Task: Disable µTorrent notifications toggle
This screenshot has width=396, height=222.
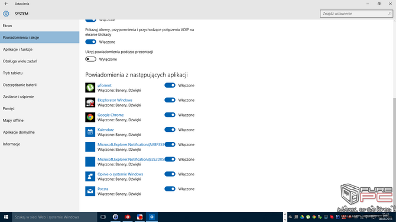Action: pyautogui.click(x=170, y=85)
